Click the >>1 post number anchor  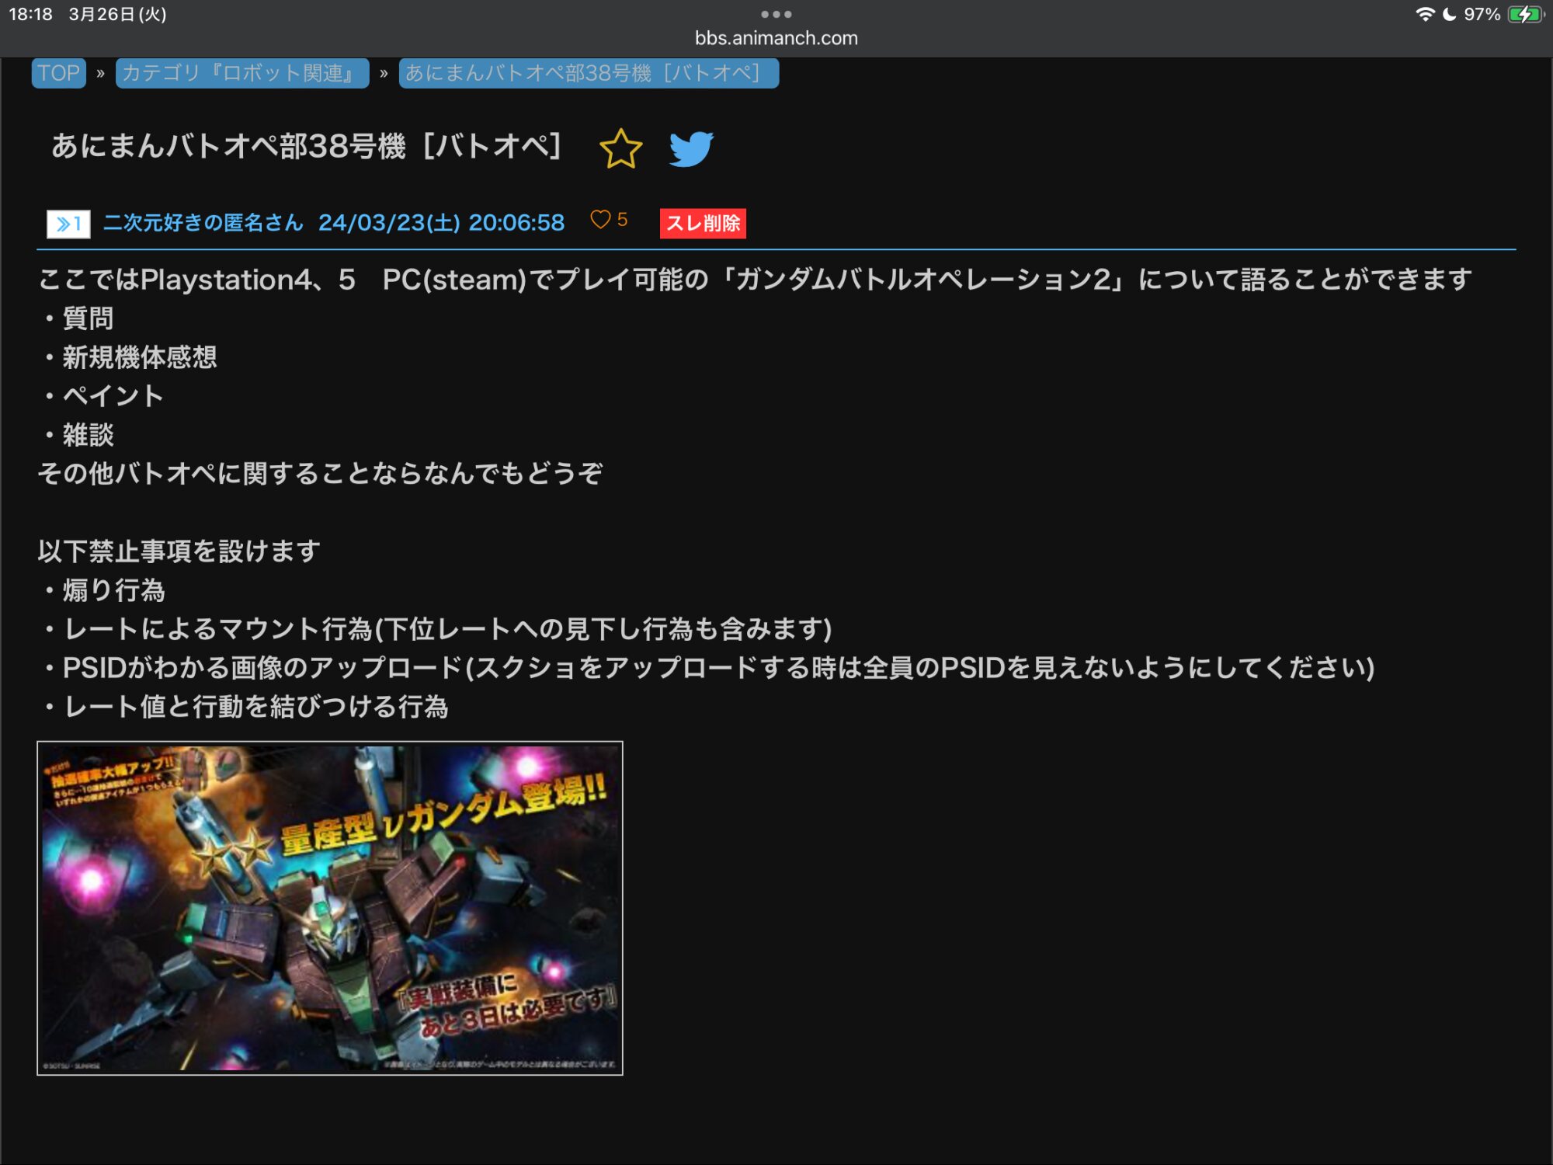tap(68, 224)
